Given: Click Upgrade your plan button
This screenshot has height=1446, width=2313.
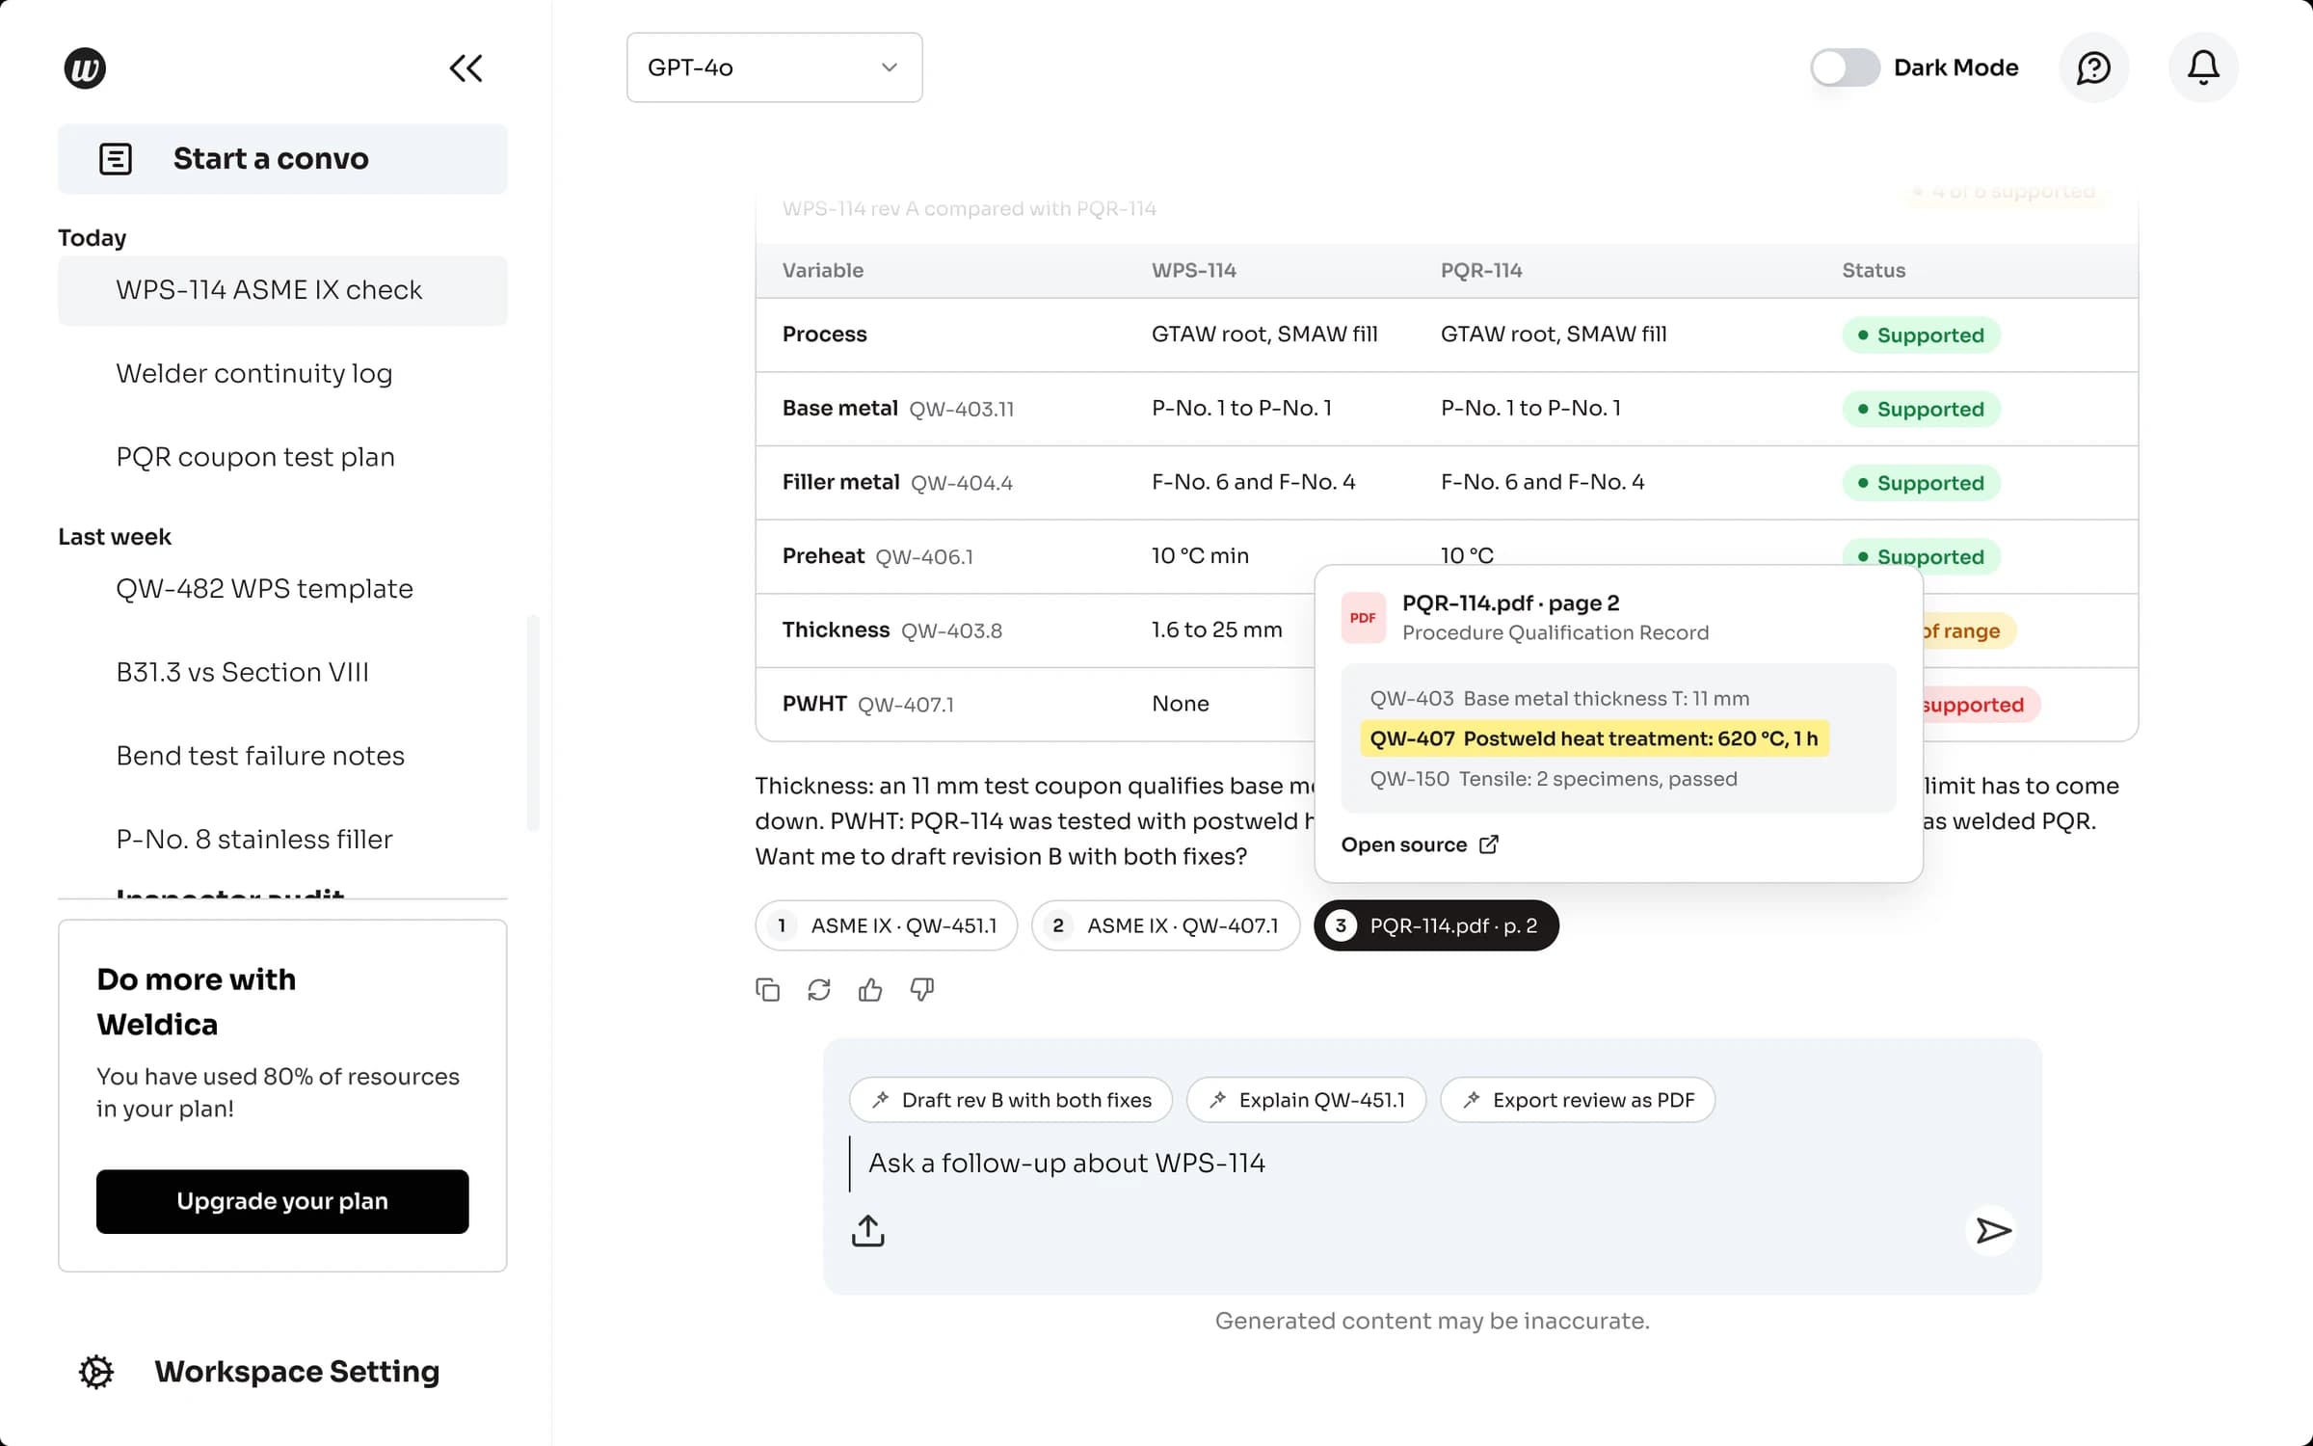Looking at the screenshot, I should coord(282,1201).
